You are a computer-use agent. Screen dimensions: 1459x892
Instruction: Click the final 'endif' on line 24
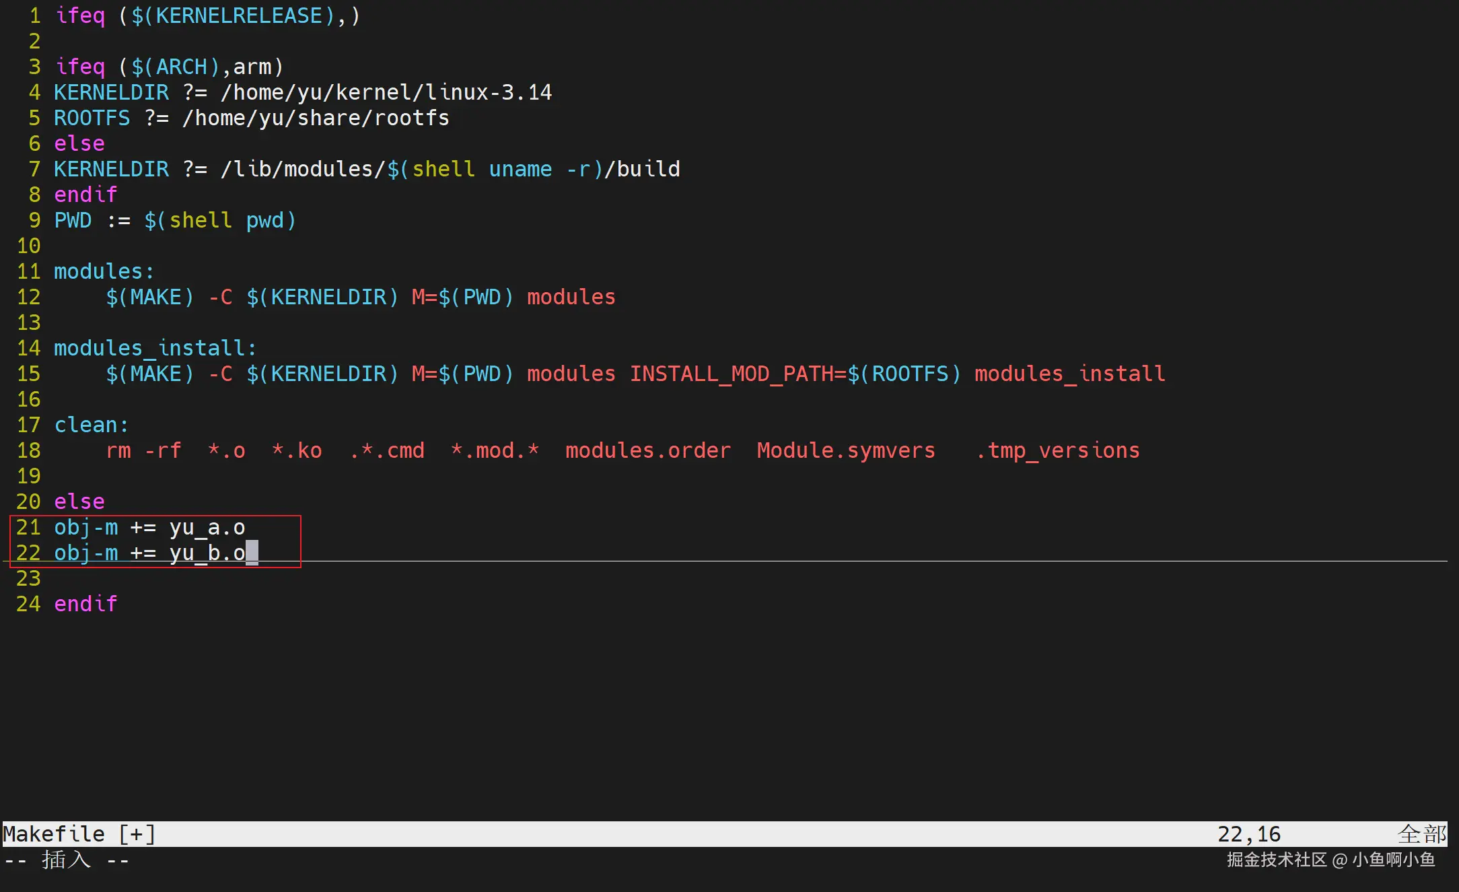pos(85,604)
